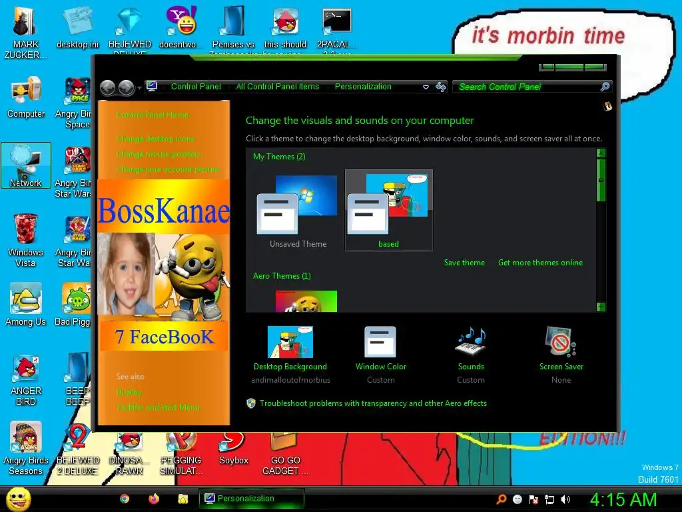
Task: Select the ANGER BIRD desktop shortcut
Action: click(x=26, y=381)
